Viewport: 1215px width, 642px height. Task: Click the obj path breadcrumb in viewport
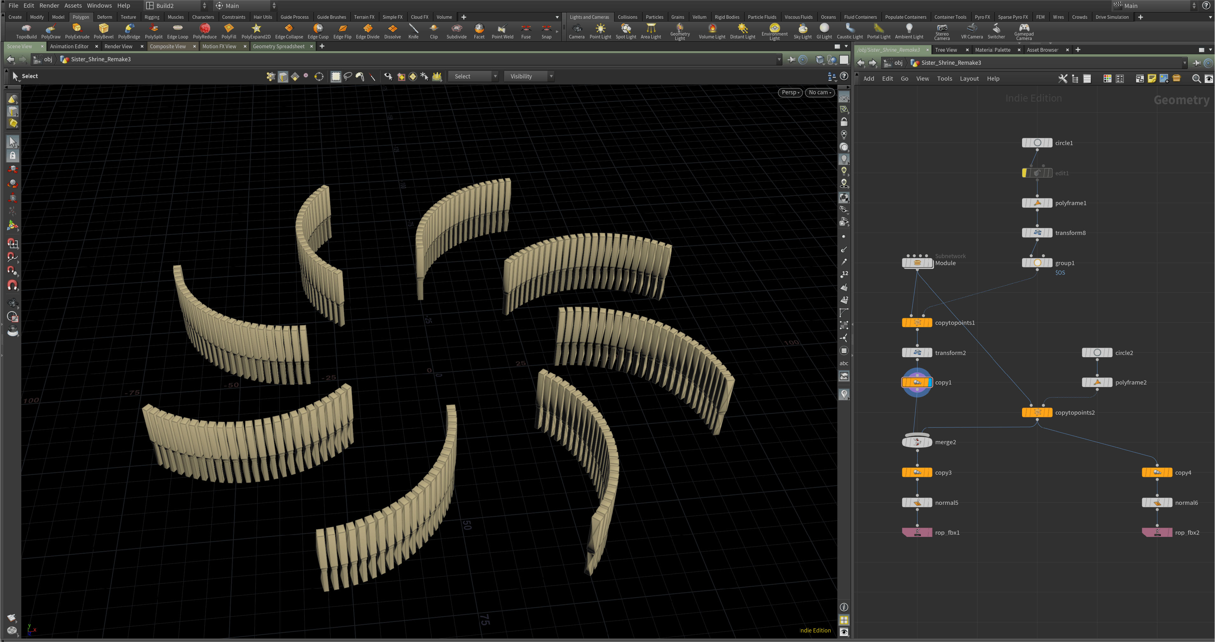[x=48, y=59]
